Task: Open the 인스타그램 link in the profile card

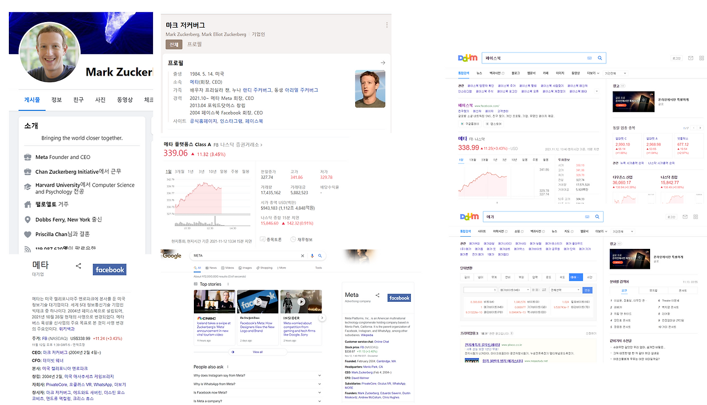Action: coord(231,121)
